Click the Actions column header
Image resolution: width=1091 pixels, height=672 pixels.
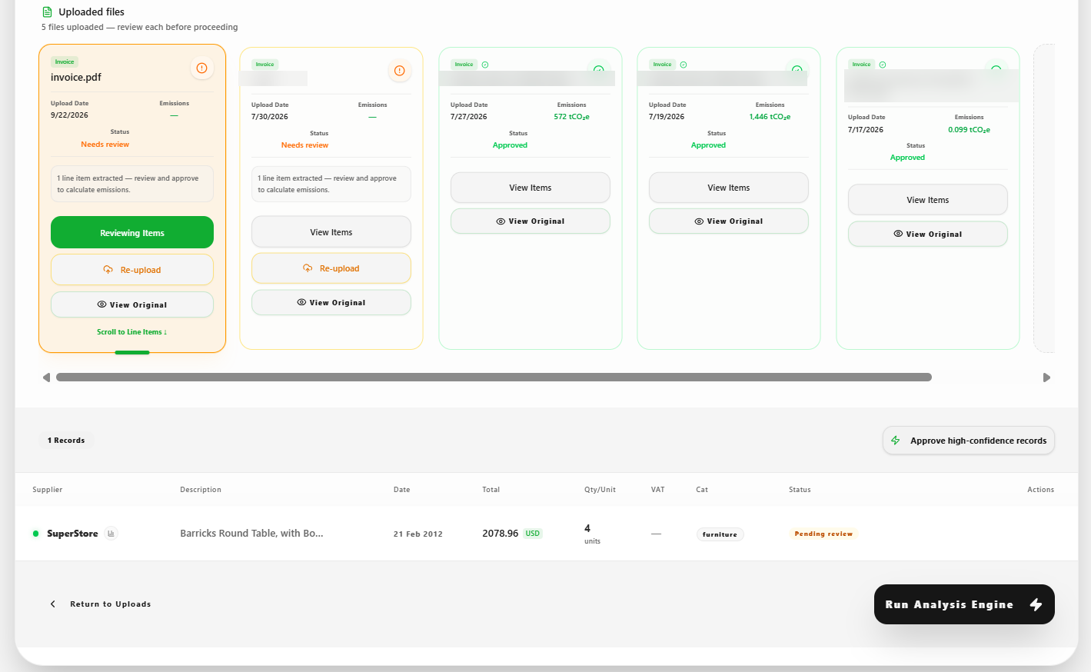click(x=1041, y=490)
